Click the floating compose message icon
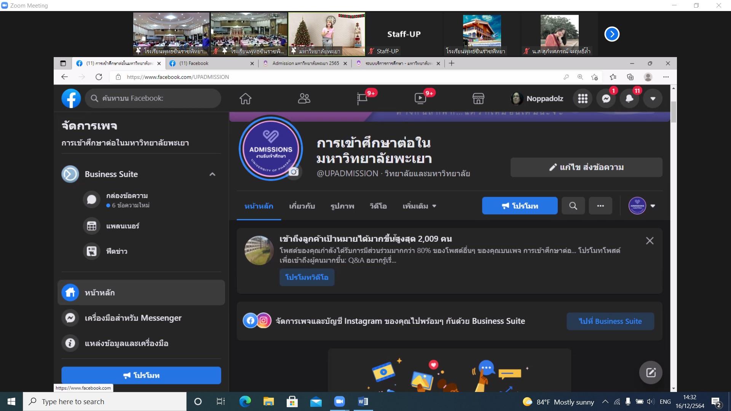Image resolution: width=731 pixels, height=411 pixels. click(x=651, y=372)
